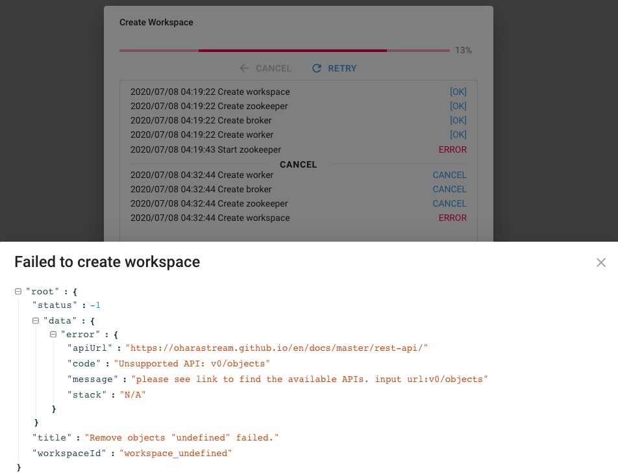
Task: Click the "apiUrl" key
Action: 90,348
